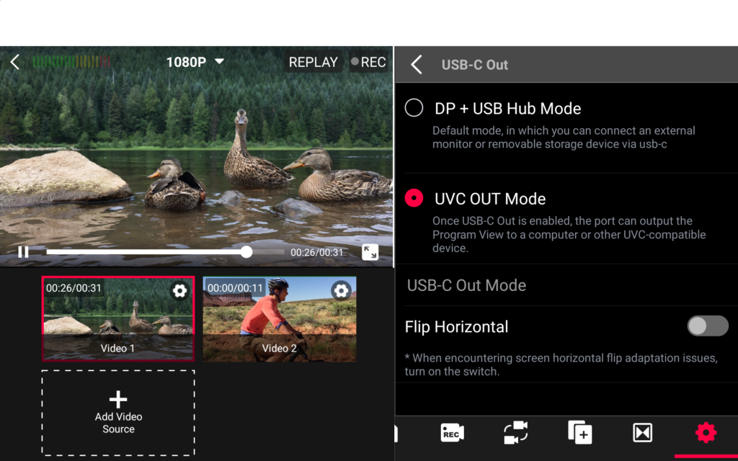The image size is (738, 461).
Task: Click the audio level meter
Action: tap(71, 62)
